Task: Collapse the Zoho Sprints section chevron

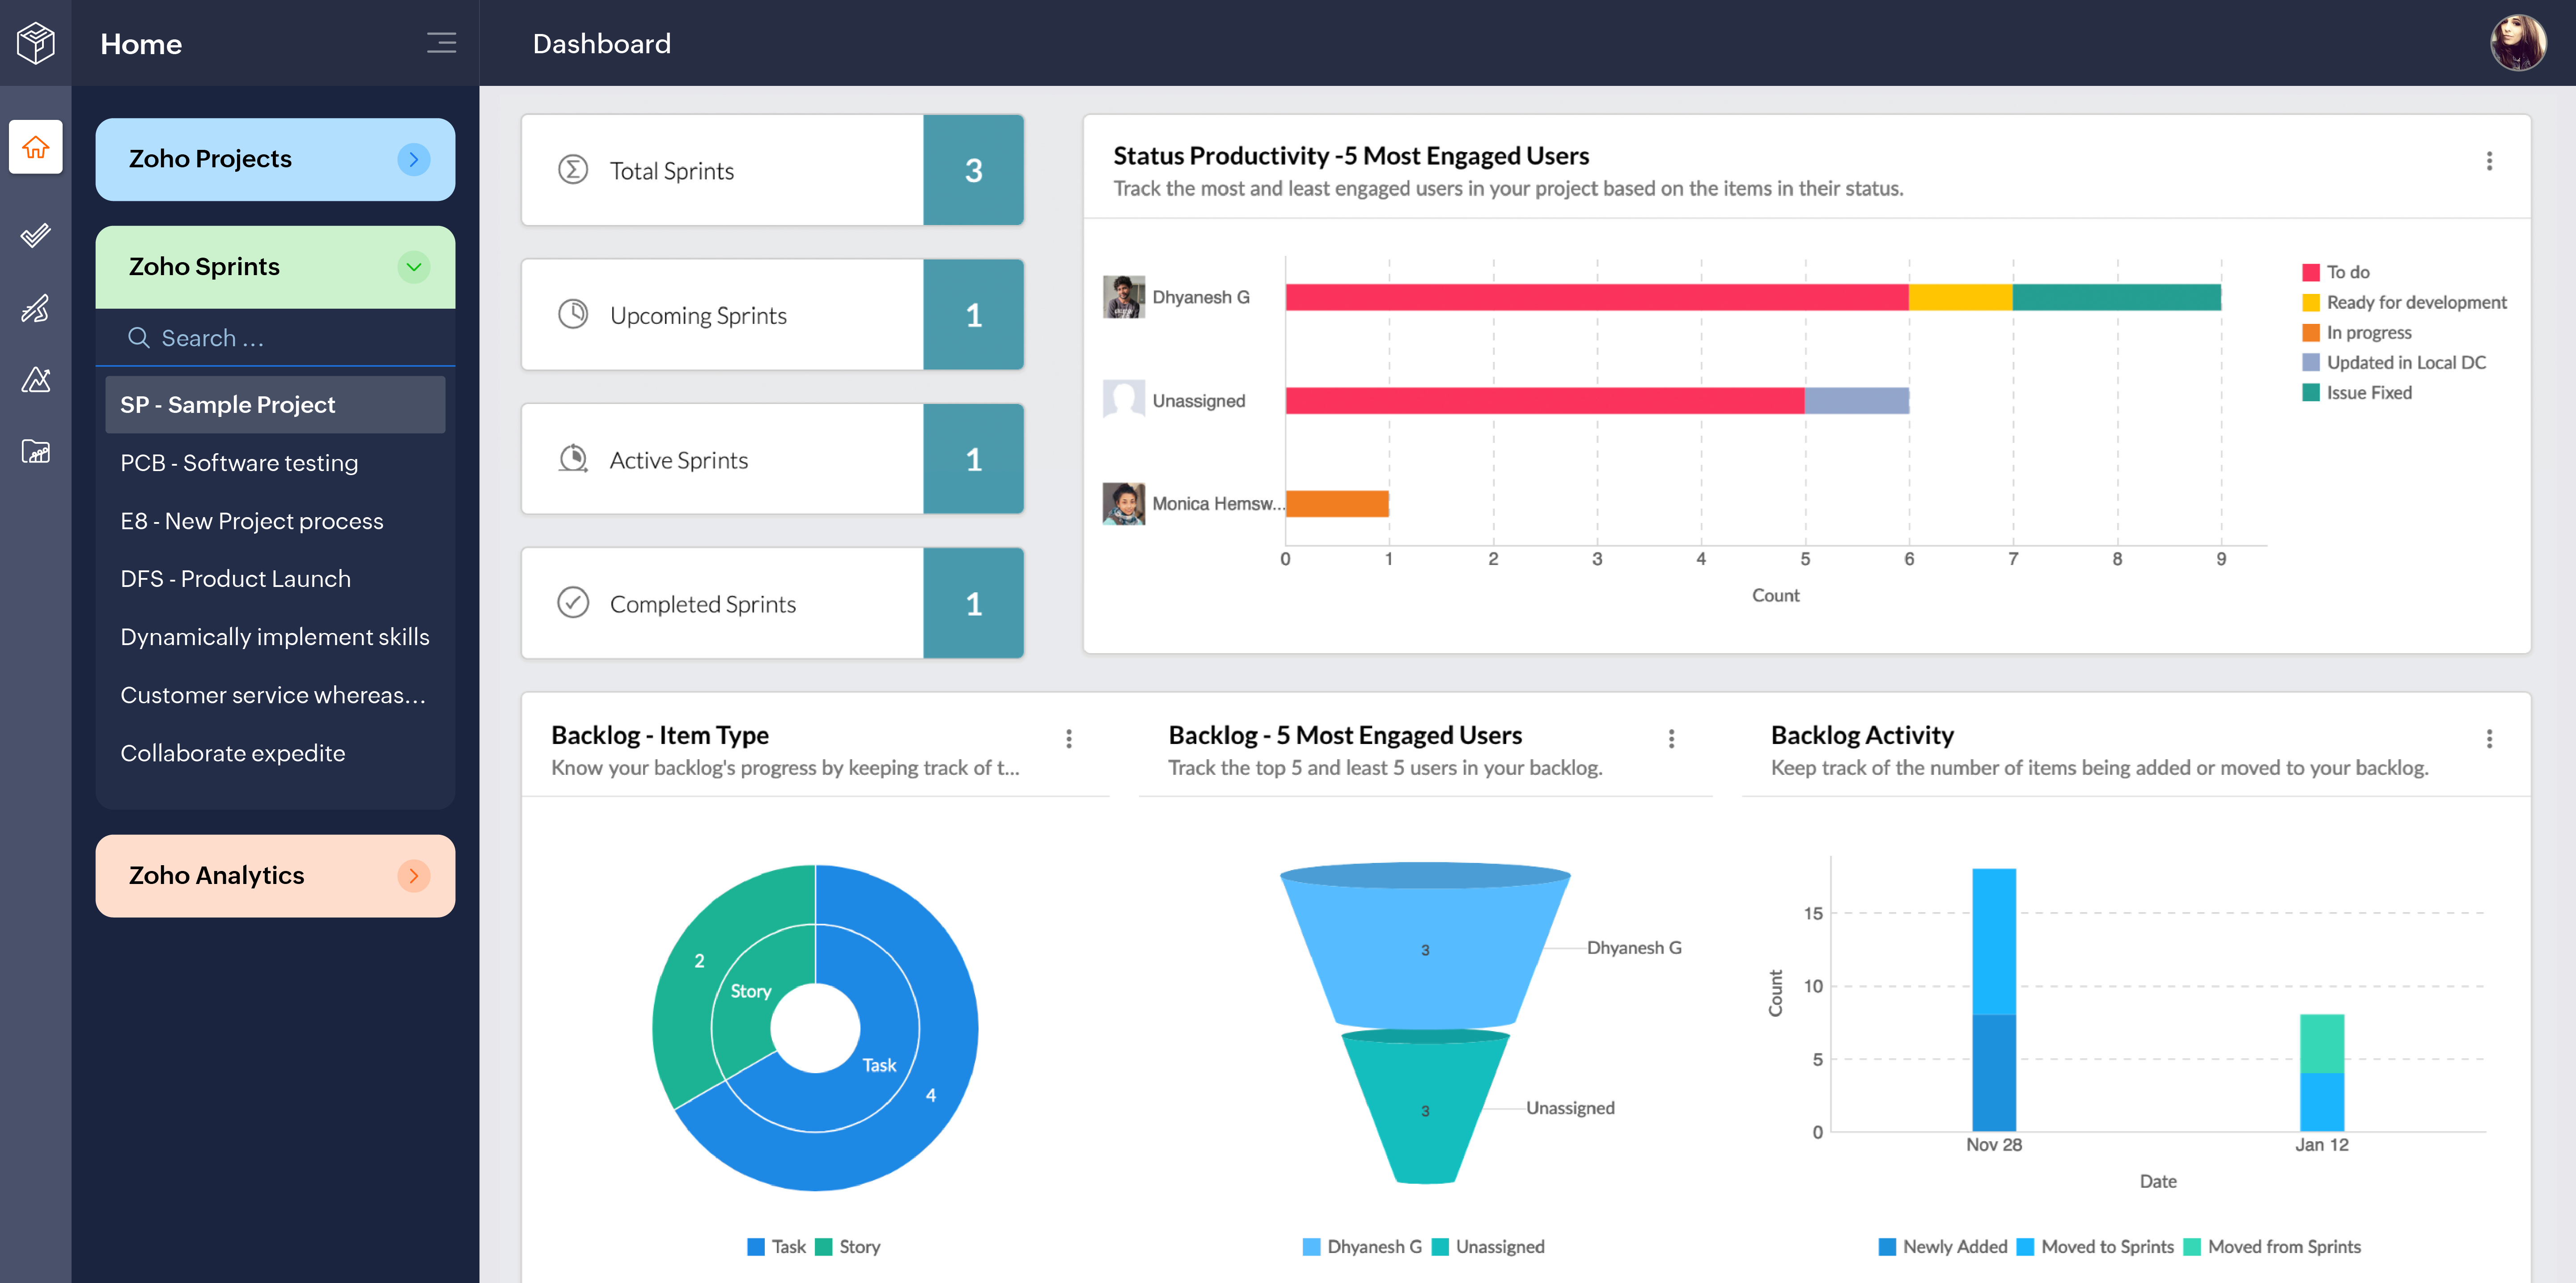Action: [x=413, y=267]
